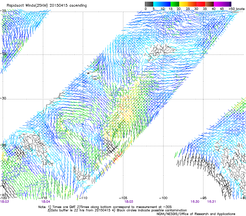Click the -35 latitude axis label

3,145
